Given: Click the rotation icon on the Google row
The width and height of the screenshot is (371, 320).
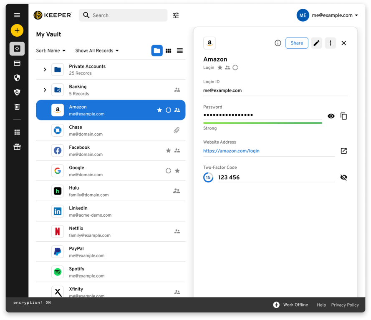Looking at the screenshot, I should pos(168,171).
